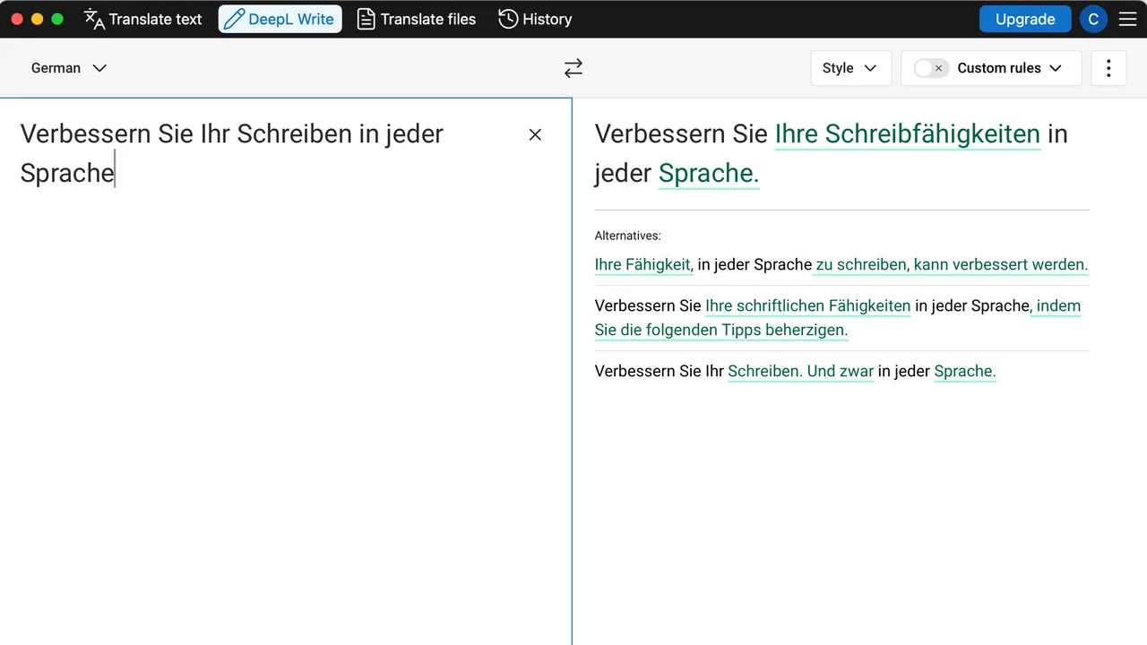Click the Translate text icon
This screenshot has width=1147, height=645.
(x=94, y=19)
